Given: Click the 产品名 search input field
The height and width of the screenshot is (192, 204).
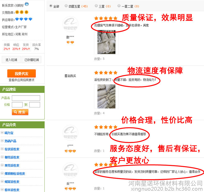Looking at the screenshot, I should 26,98.
